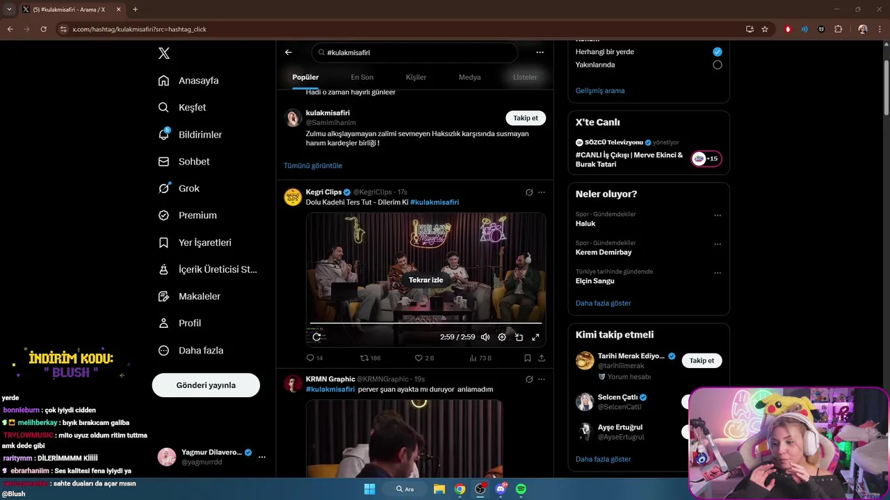Open video settings gear
The image size is (890, 500).
click(x=502, y=337)
